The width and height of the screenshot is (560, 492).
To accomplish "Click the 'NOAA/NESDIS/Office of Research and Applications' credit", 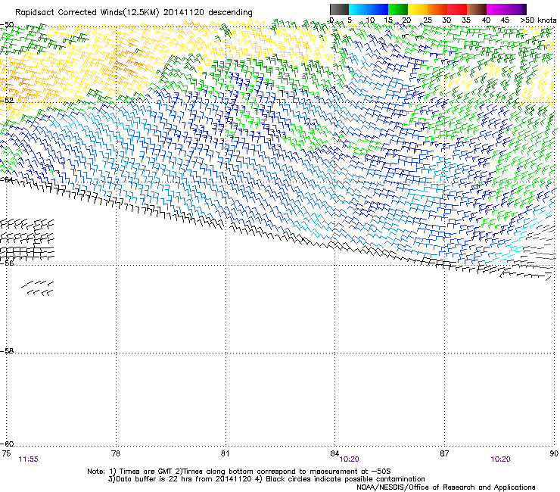I will (x=446, y=487).
